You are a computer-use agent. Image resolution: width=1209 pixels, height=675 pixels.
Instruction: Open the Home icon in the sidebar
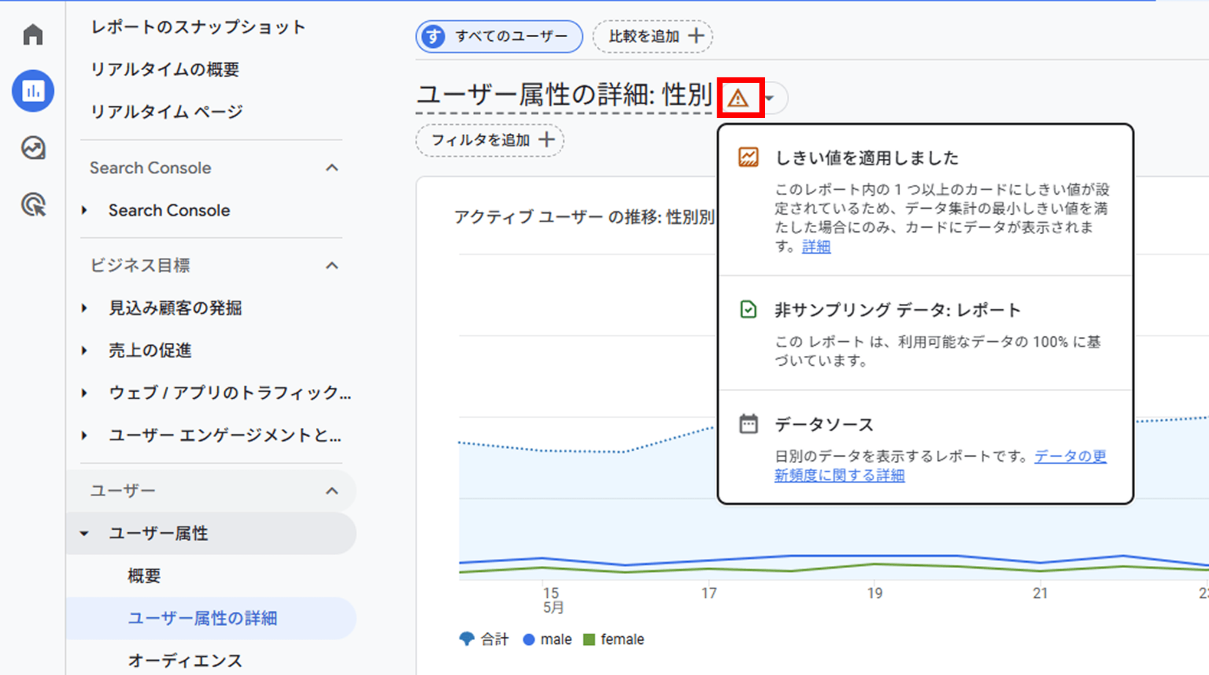click(x=33, y=35)
